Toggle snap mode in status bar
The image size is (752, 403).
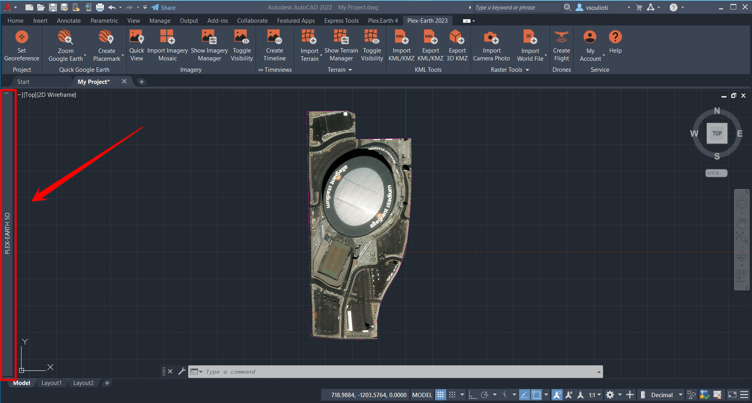point(452,395)
